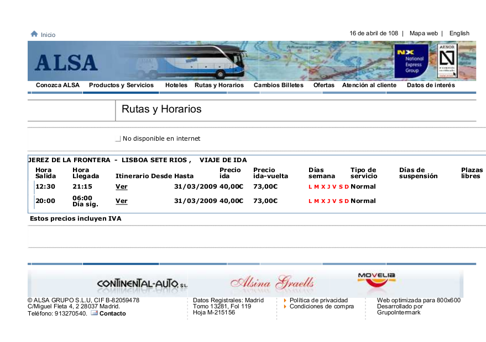
Task: Click the arrow beside Política de privacidad
Action: (x=285, y=300)
